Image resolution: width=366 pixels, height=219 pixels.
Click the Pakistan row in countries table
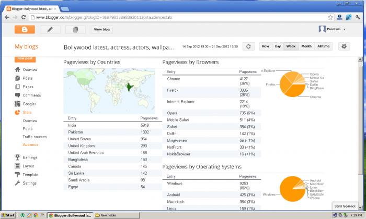(112, 132)
